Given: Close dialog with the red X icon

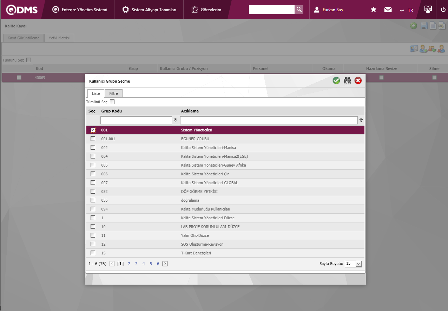Looking at the screenshot, I should [x=358, y=81].
